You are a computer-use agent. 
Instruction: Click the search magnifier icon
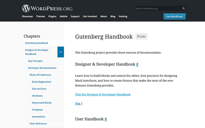(183, 8)
